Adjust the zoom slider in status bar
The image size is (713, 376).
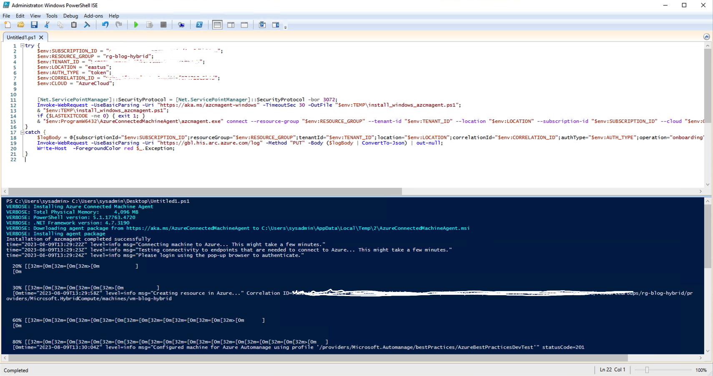(x=647, y=370)
